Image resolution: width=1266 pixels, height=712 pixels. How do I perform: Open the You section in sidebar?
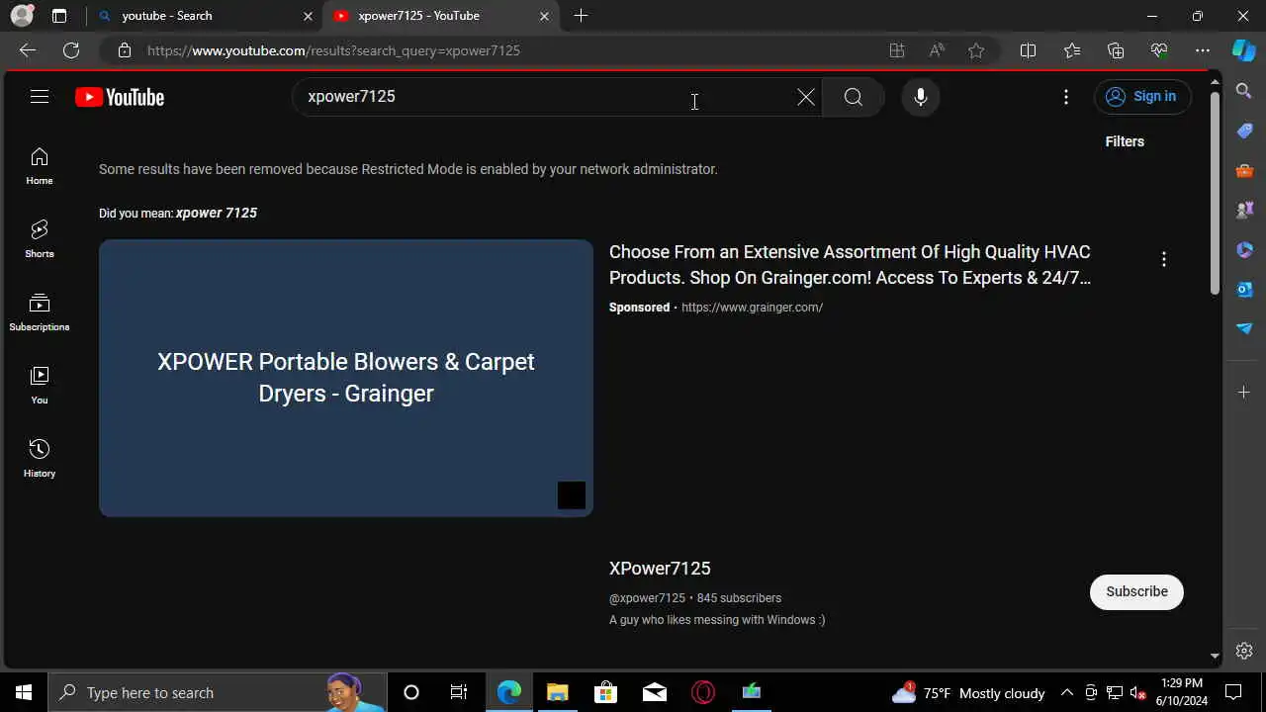pyautogui.click(x=40, y=386)
